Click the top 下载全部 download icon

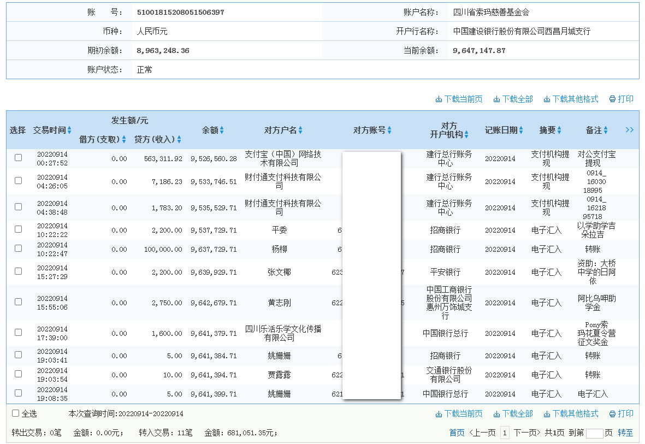pos(496,99)
